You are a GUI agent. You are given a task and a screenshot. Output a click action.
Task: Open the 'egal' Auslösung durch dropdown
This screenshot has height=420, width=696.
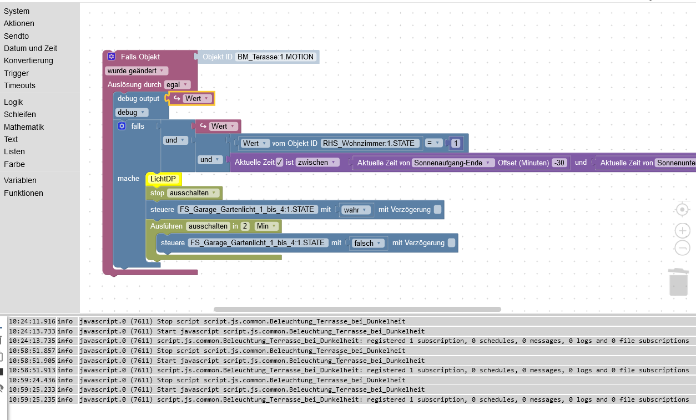pyautogui.click(x=177, y=85)
